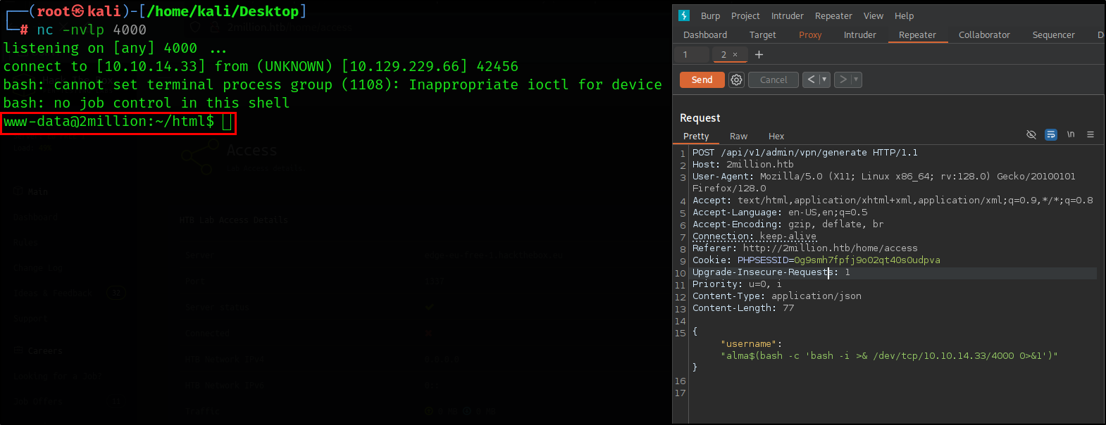Switch Request view to Raw

(738, 136)
